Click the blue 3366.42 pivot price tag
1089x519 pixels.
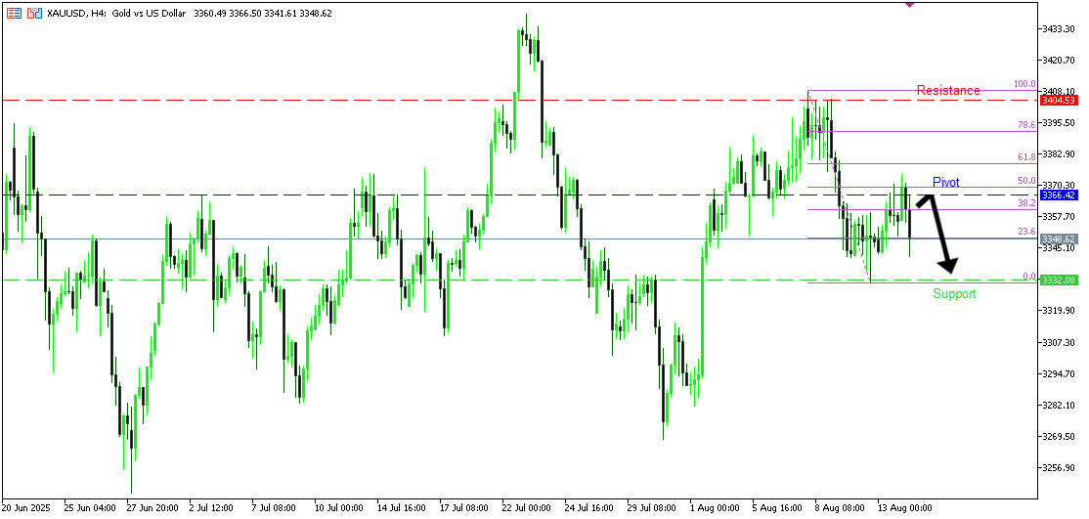coord(1058,195)
